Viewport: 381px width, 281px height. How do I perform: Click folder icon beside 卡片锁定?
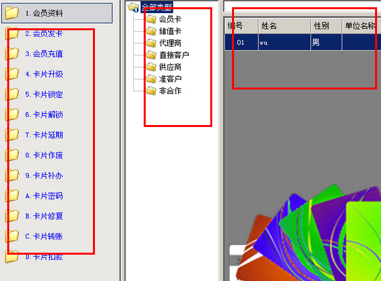coord(12,94)
